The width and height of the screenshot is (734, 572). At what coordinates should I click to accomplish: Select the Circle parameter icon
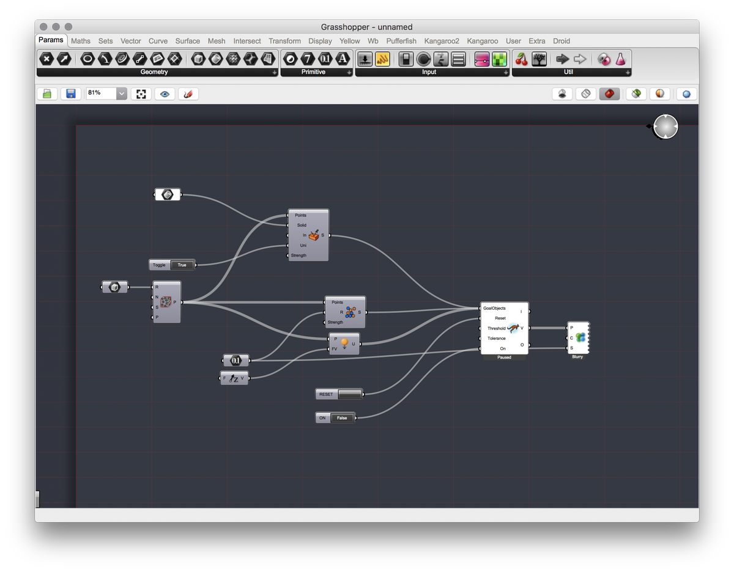pos(88,59)
